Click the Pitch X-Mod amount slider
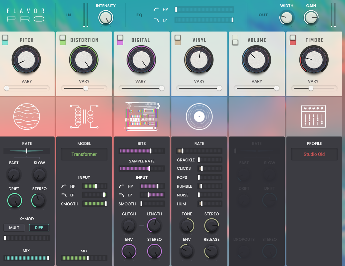 [27, 238]
